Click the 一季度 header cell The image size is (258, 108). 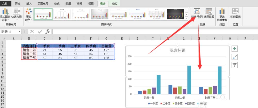coord(45,46)
